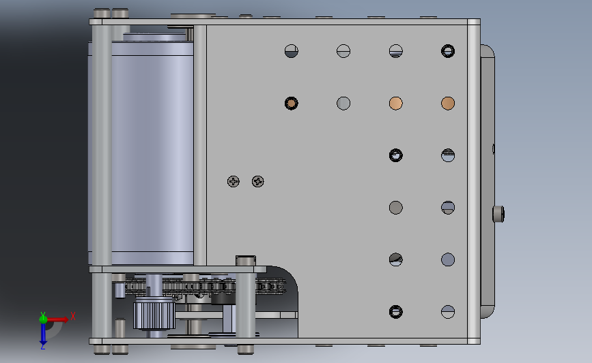Image resolution: width=592 pixels, height=363 pixels.
Task: Select the left Phillips screw on the plate
Action: (x=234, y=181)
